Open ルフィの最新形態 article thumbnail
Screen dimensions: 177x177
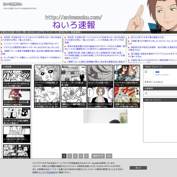pyautogui.click(x=74, y=97)
